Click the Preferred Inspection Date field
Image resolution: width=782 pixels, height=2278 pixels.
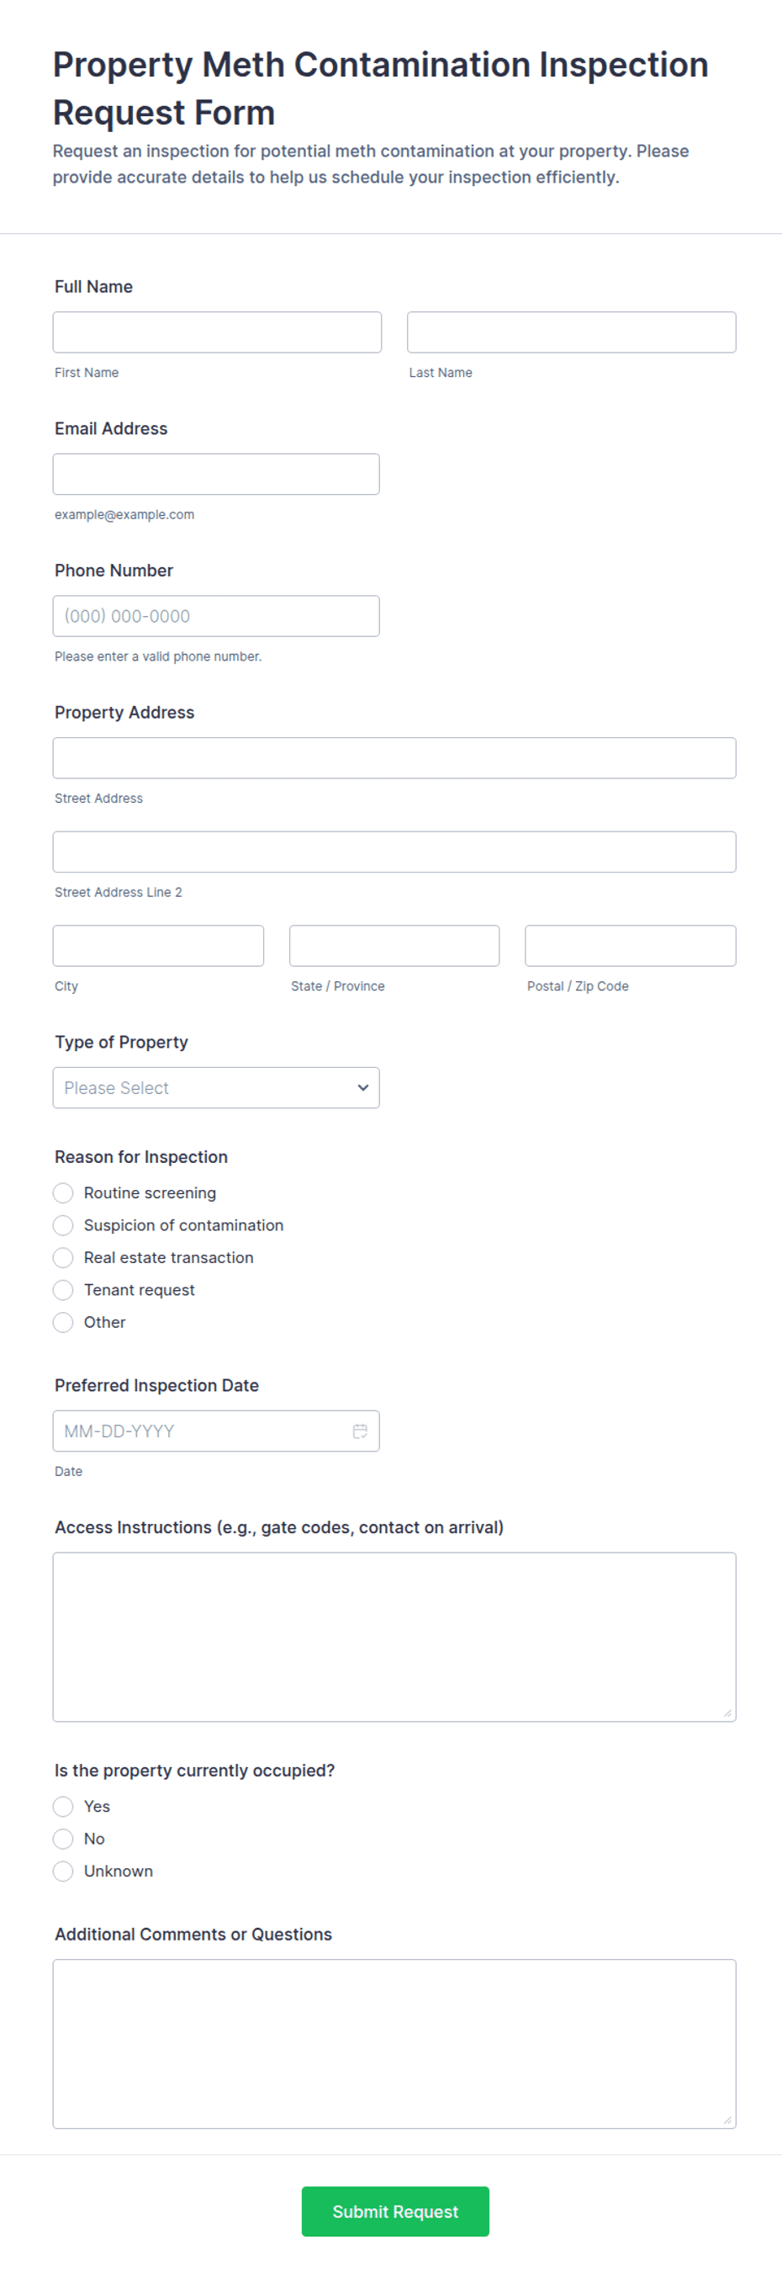tap(215, 1431)
